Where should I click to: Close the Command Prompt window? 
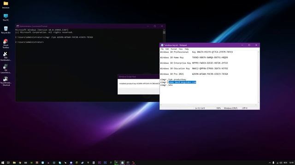[162, 27]
